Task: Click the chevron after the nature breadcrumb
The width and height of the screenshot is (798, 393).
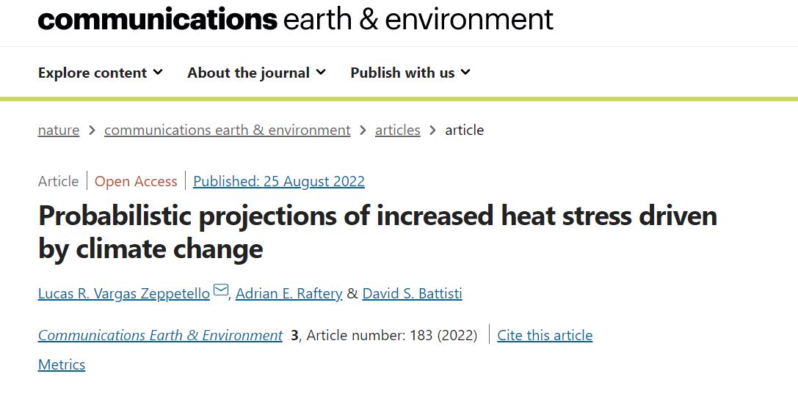Action: (x=92, y=130)
